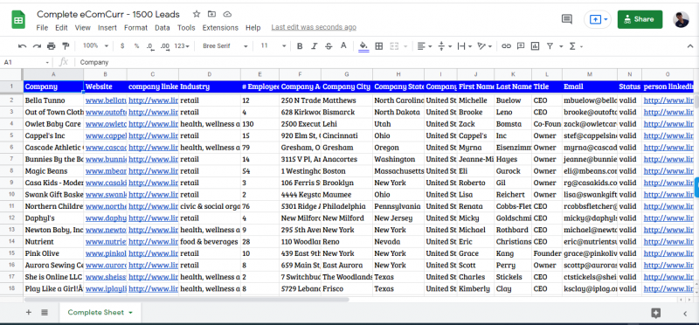The height and width of the screenshot is (325, 699).
Task: Open Nutrient website link
Action: pos(106,242)
